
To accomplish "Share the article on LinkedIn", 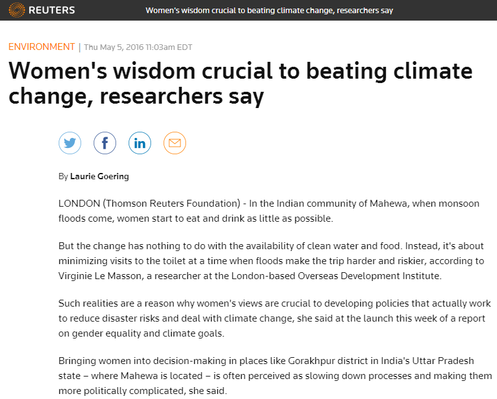I will tap(140, 143).
